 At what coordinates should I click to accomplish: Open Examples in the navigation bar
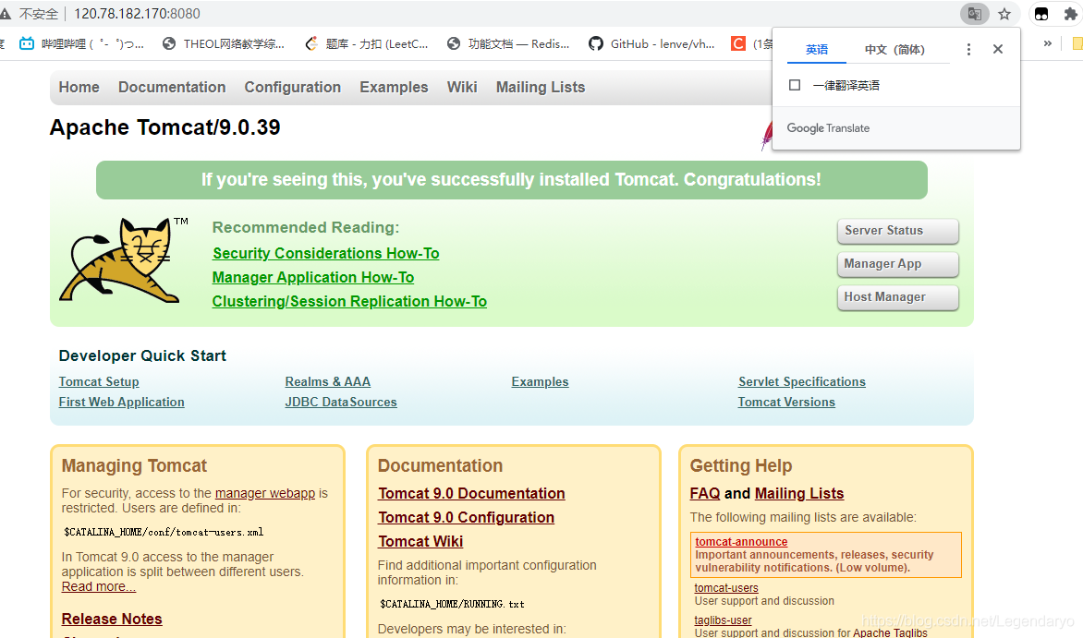pyautogui.click(x=394, y=87)
